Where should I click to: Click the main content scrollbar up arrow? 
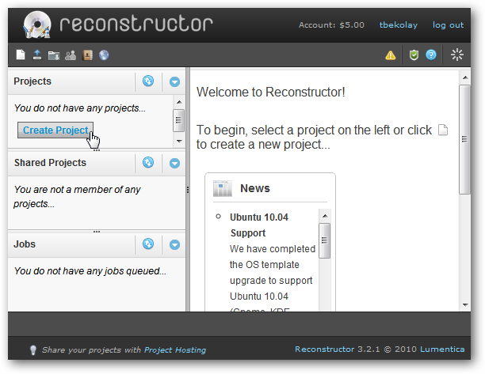point(465,77)
